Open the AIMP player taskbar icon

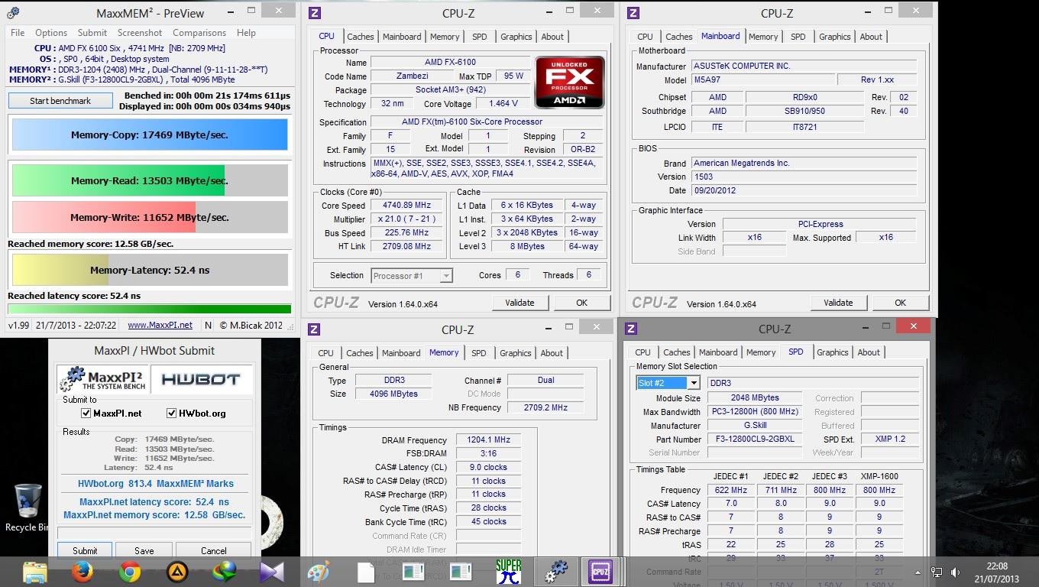(x=177, y=572)
